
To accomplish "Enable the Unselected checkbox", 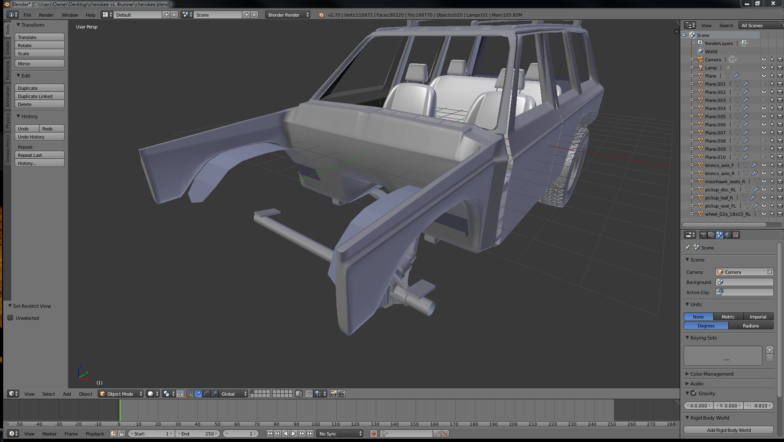I will 11,318.
